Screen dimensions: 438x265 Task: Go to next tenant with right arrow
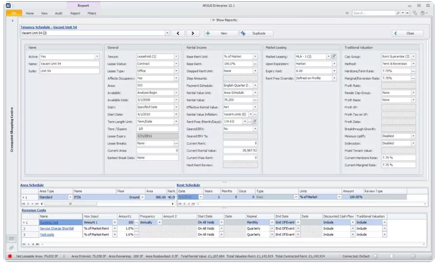click(193, 33)
